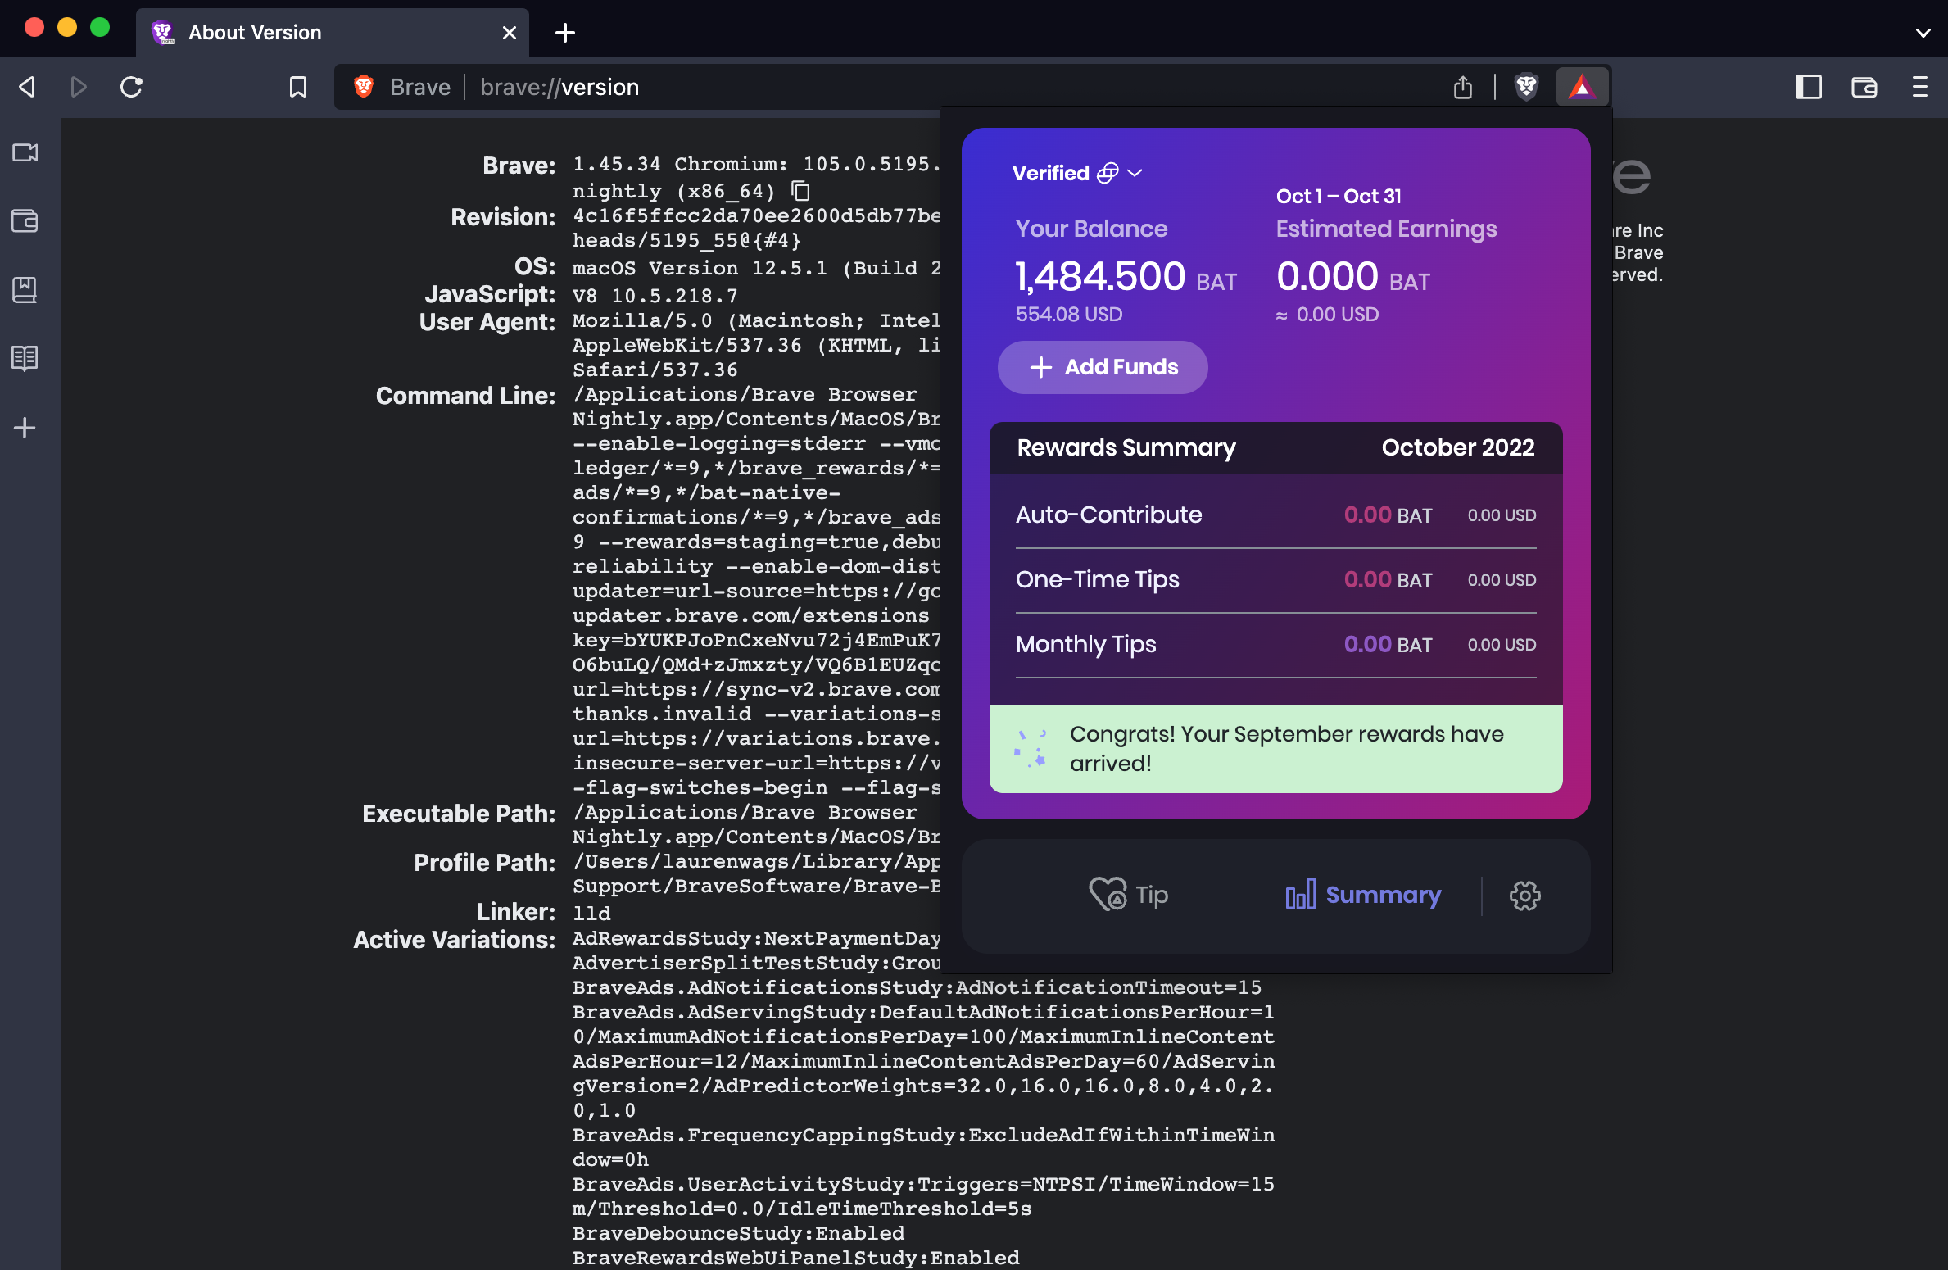This screenshot has height=1270, width=1948.
Task: Select the About Version tab
Action: (x=332, y=33)
